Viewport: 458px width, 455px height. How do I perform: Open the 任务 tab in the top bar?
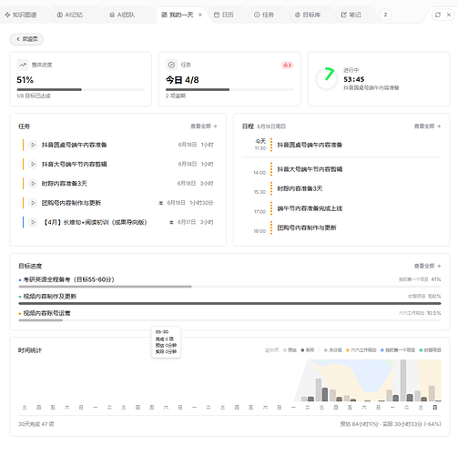[264, 15]
